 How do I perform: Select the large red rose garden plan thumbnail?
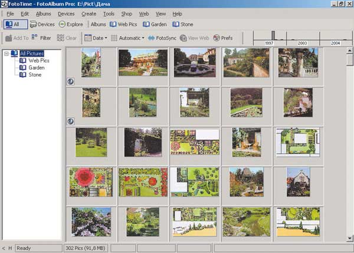click(91, 182)
